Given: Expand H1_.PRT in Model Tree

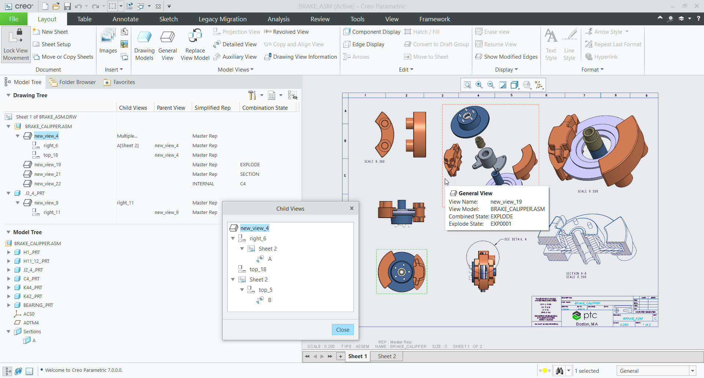Looking at the screenshot, I should coord(9,252).
